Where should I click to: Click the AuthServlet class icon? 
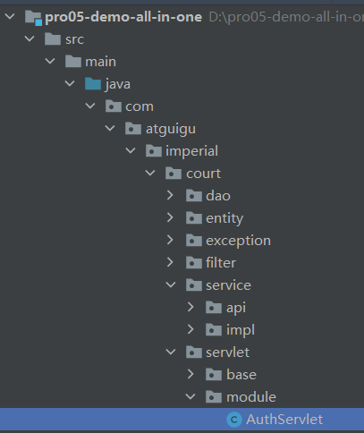(234, 420)
